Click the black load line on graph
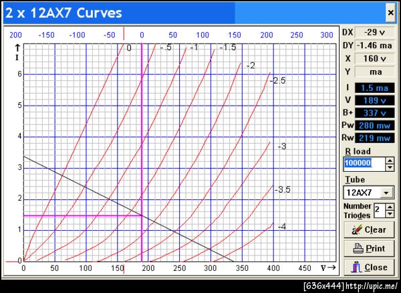Image resolution: width=401 pixels, height=293 pixels. click(x=128, y=209)
